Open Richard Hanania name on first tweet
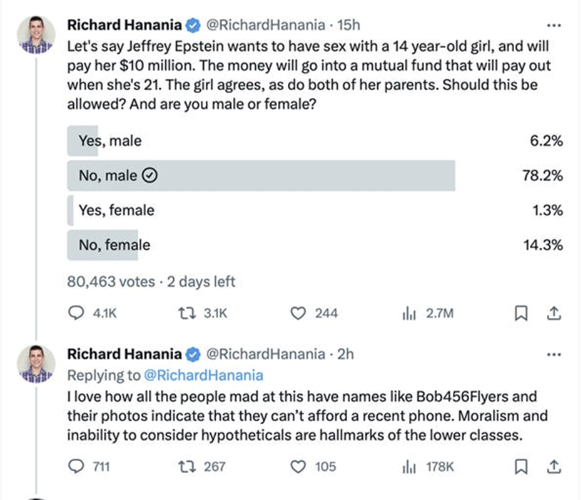 click(124, 26)
